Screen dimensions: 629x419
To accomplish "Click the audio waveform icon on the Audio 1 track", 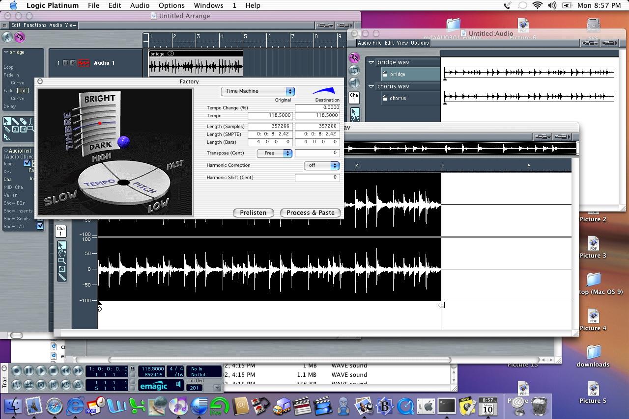I will (84, 63).
